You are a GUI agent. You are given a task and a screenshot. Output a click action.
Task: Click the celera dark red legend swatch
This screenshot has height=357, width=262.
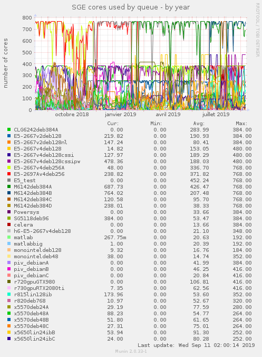9,225
